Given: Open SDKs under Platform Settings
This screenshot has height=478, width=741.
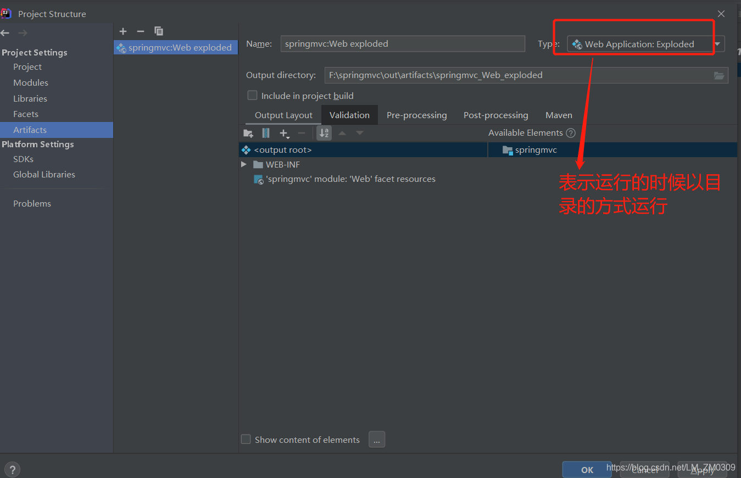Looking at the screenshot, I should pyautogui.click(x=23, y=159).
